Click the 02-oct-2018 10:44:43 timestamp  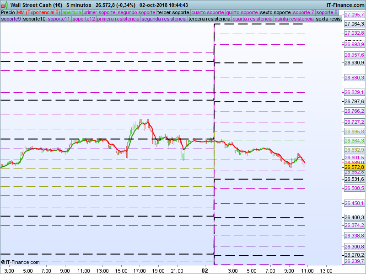[x=164, y=5]
